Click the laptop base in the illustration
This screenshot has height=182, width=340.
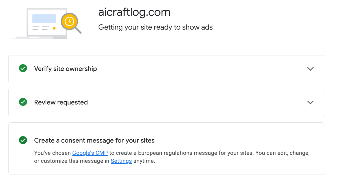click(x=40, y=38)
